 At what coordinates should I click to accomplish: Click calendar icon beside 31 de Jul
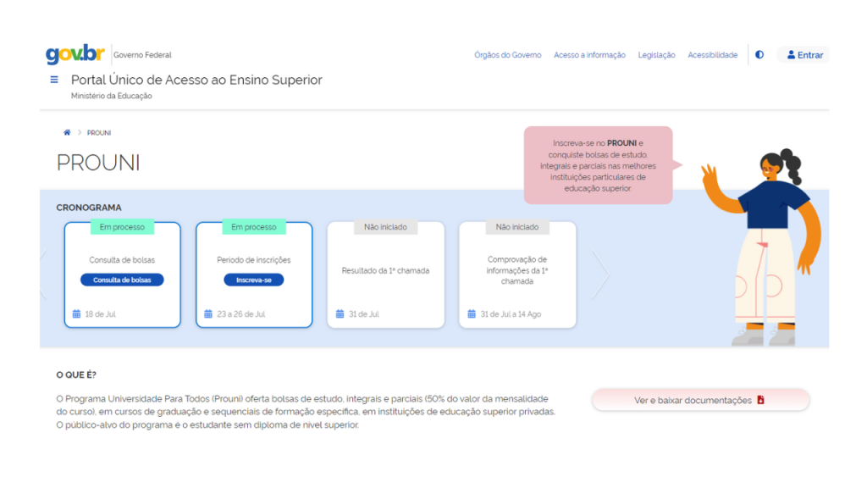pyautogui.click(x=340, y=313)
